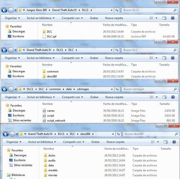Expand the address history dropdown in the DLC1 window

[111, 10]
